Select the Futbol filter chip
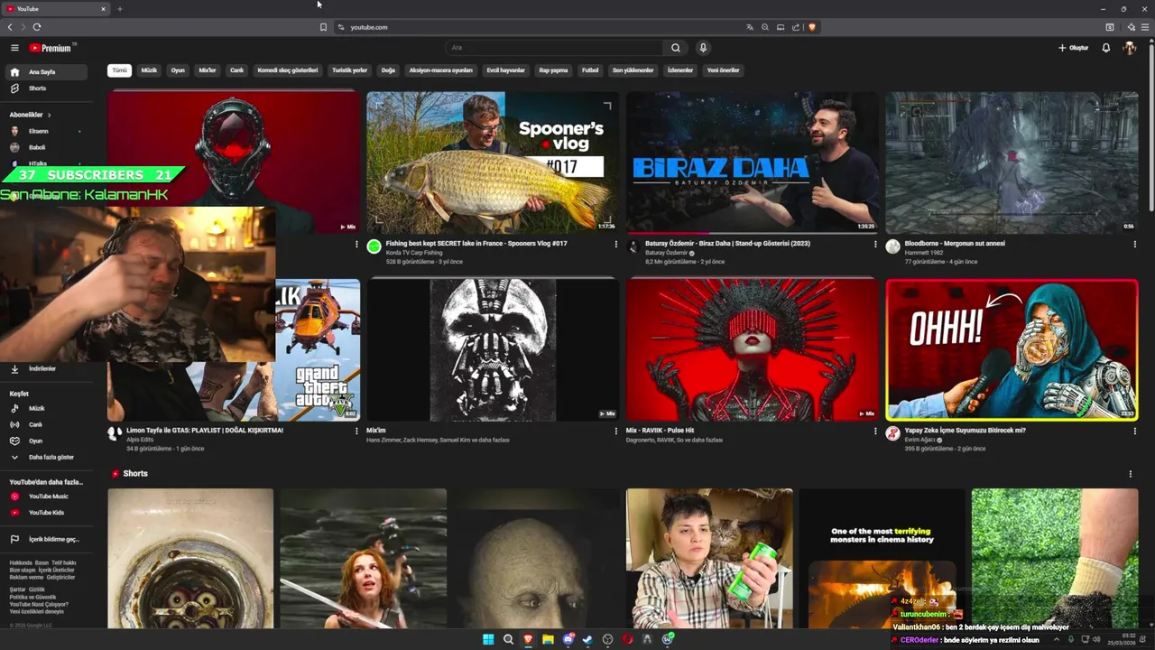Viewport: 1155px width, 650px height. 590,70
